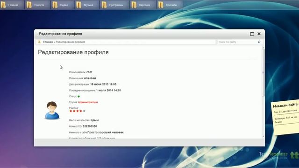The height and width of the screenshot is (168, 299).
Task: Click the gray fifth rating star
Action: [x=84, y=111]
